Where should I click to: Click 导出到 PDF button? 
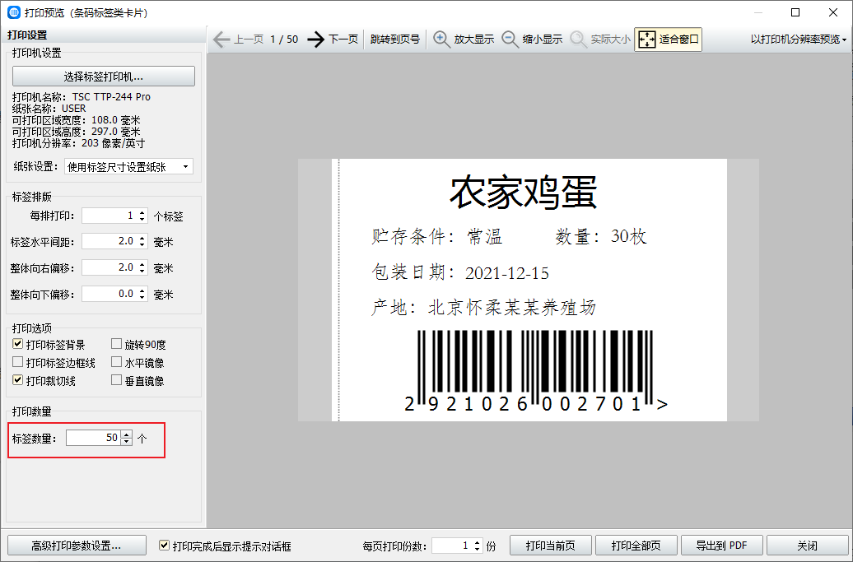pyautogui.click(x=722, y=546)
